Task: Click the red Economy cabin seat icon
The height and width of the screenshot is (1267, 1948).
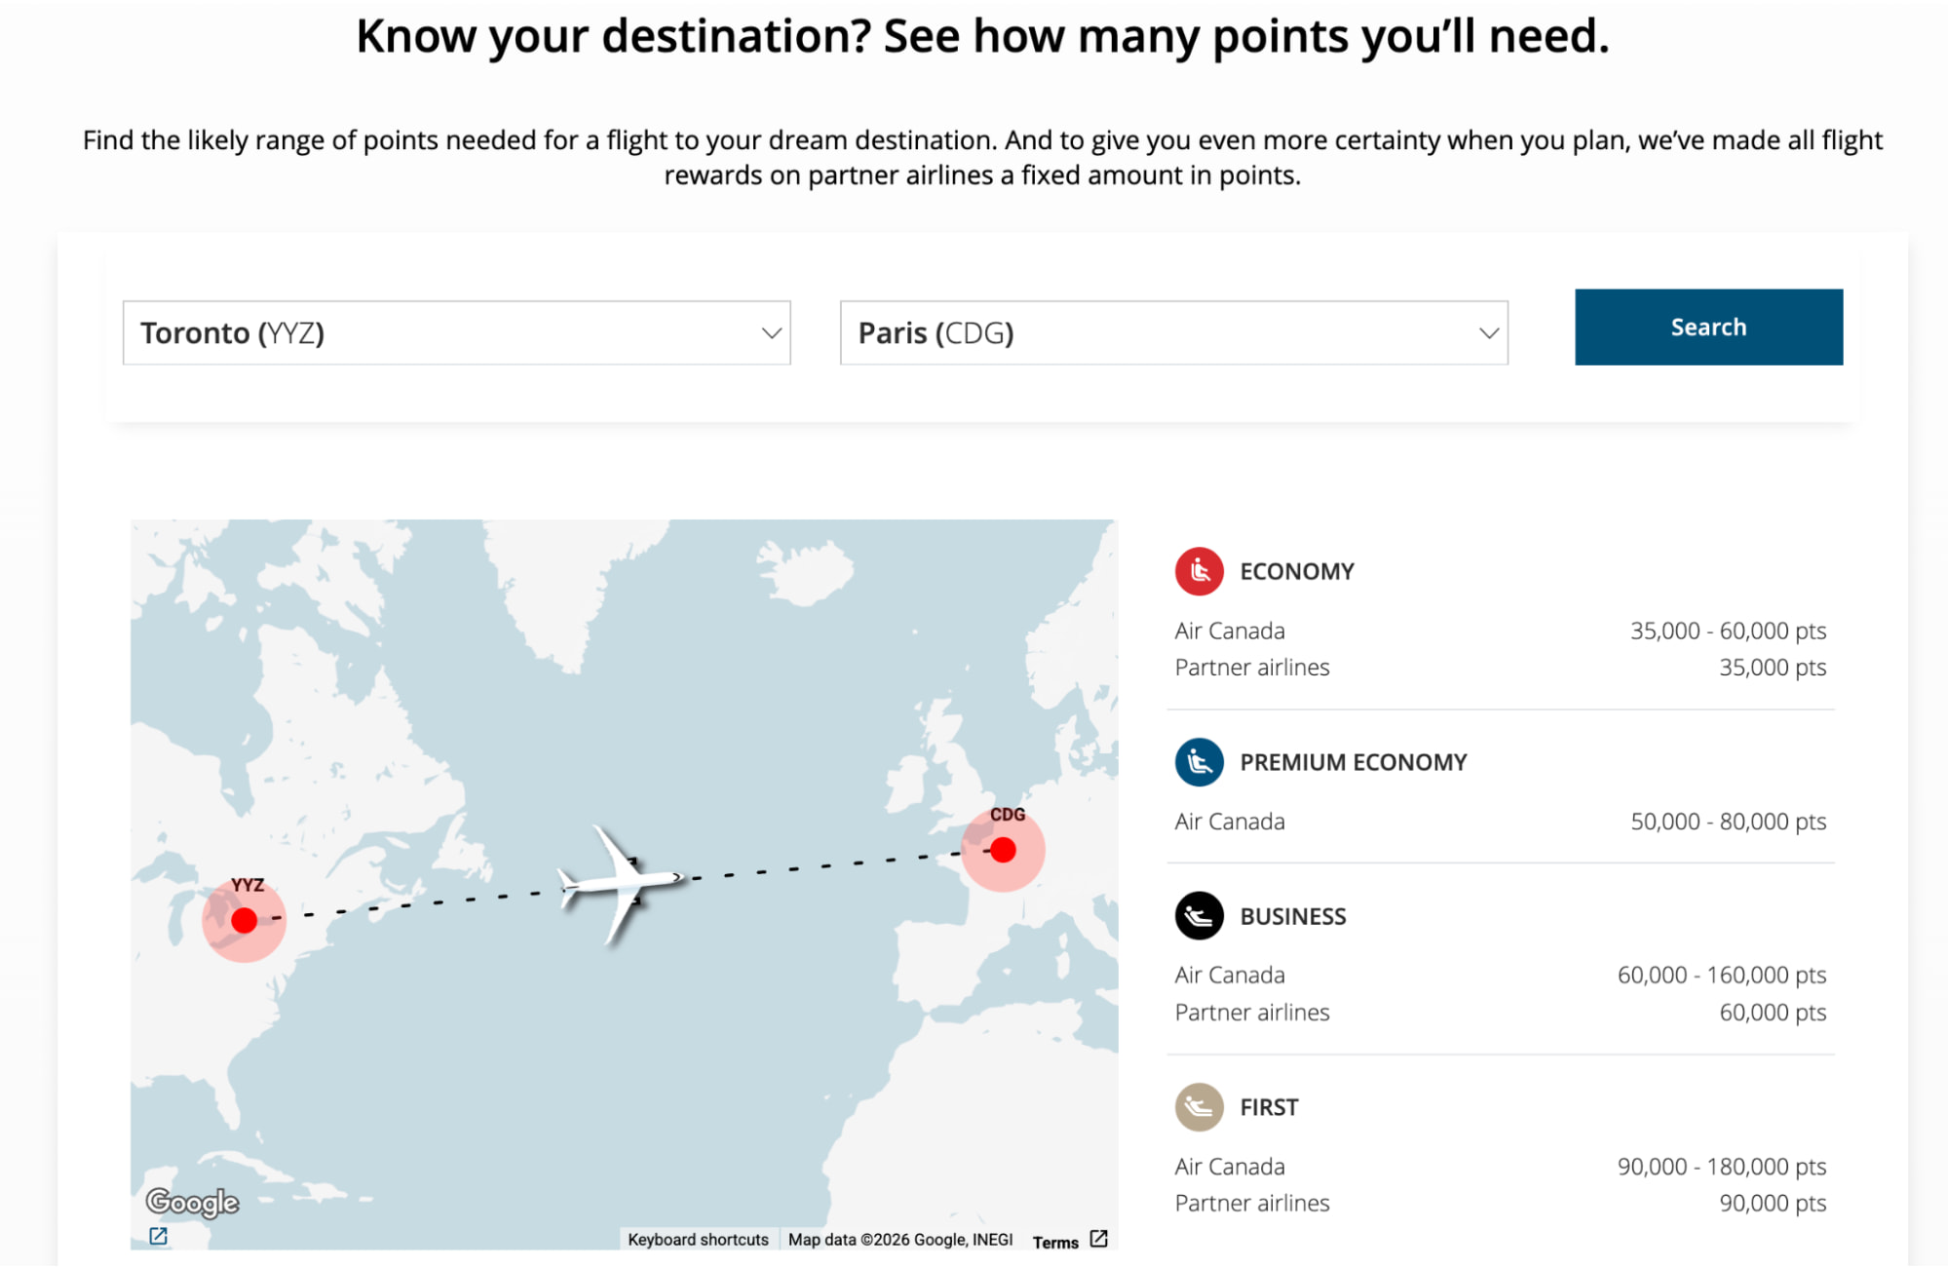Action: 1198,571
